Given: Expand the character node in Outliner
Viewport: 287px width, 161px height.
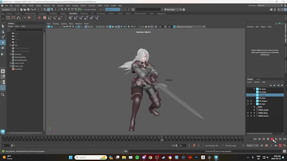Looking at the screenshot, I should [x=11, y=54].
